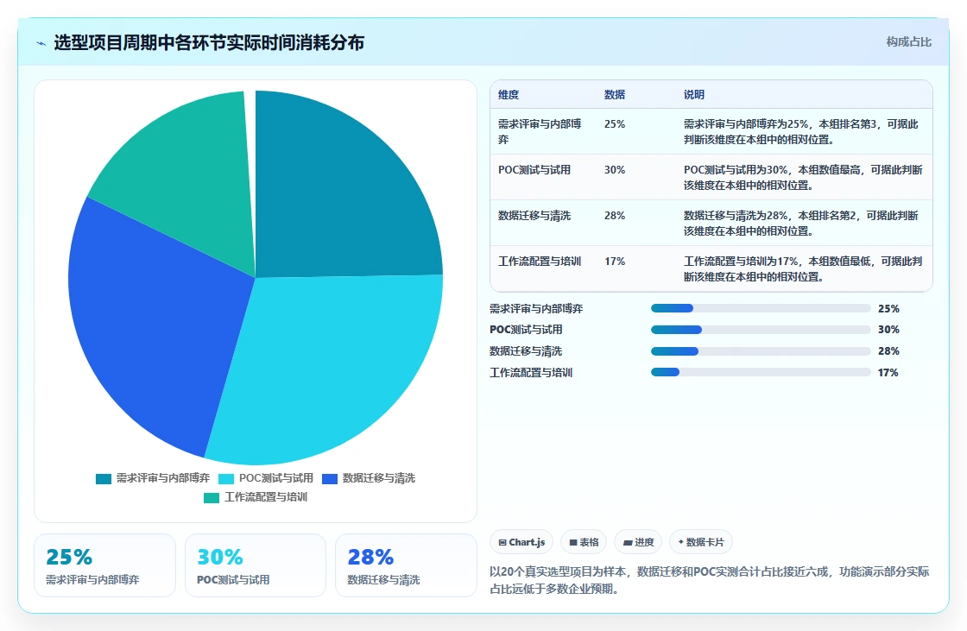Open the 28% 数据迁移与清洗 stat card
Viewport: 967px width, 631px height.
tap(407, 565)
